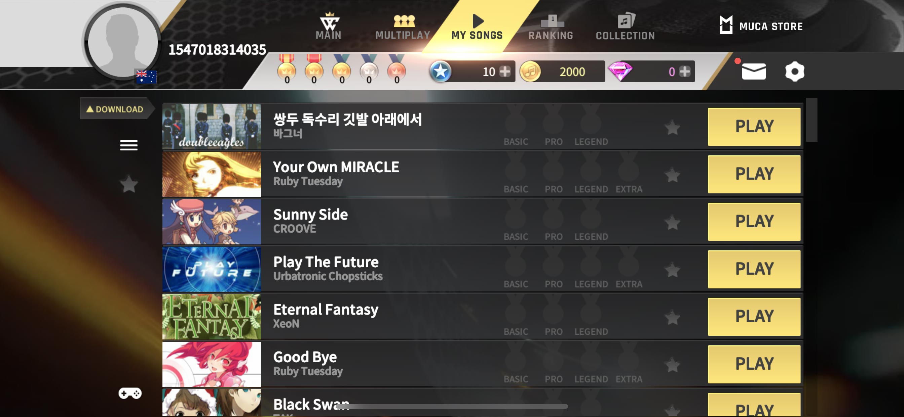
Task: Add more star energy with plus button
Action: [505, 72]
